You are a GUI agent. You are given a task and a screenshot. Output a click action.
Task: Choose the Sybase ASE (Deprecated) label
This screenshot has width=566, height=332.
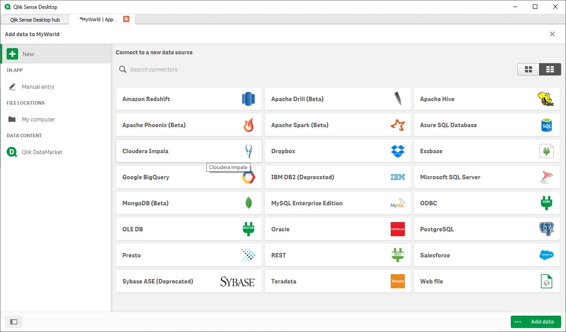(158, 281)
